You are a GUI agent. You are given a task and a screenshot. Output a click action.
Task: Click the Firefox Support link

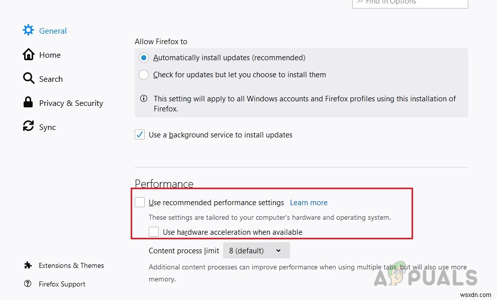click(x=61, y=284)
